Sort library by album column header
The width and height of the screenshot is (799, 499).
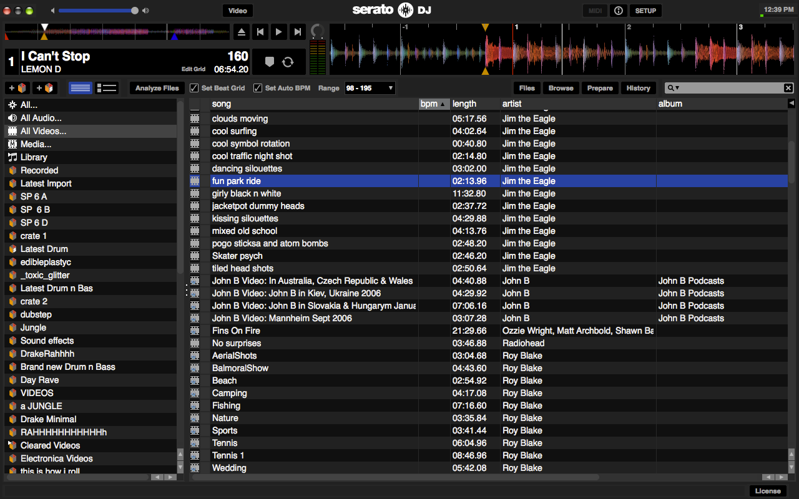pyautogui.click(x=721, y=104)
